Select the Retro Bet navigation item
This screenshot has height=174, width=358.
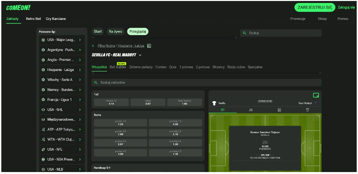(33, 19)
